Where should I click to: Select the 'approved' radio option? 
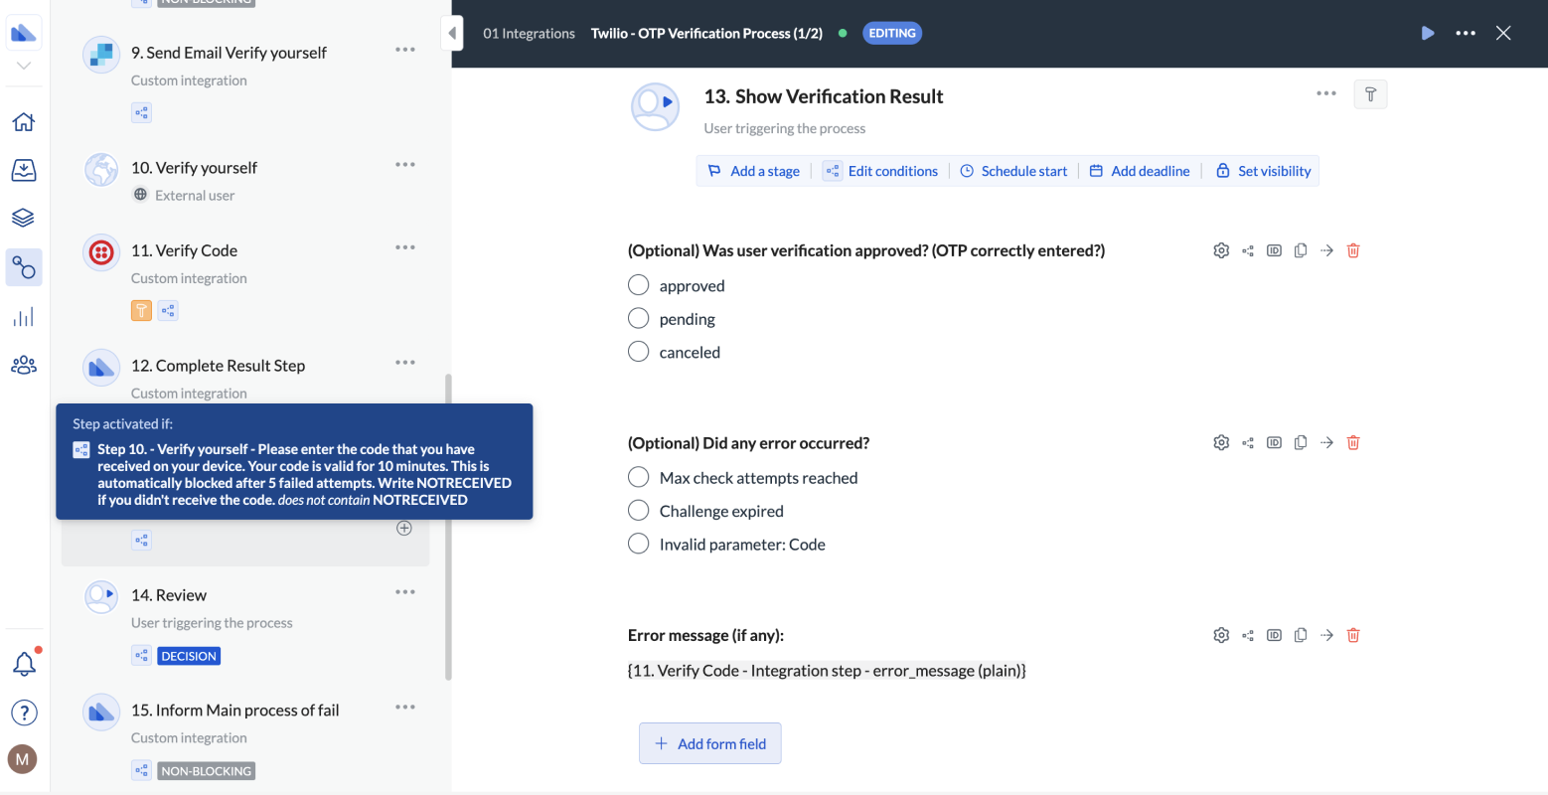(x=638, y=285)
